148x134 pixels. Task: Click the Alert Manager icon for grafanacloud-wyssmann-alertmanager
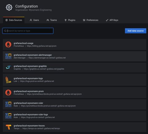click(8, 56)
